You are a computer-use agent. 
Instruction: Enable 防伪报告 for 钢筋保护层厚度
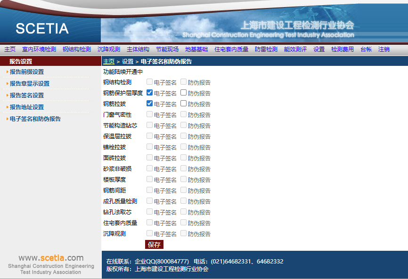(x=184, y=93)
